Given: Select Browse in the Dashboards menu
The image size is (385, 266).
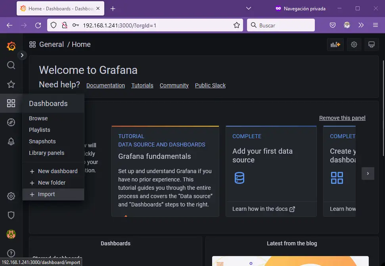Looking at the screenshot, I should [x=53, y=118].
